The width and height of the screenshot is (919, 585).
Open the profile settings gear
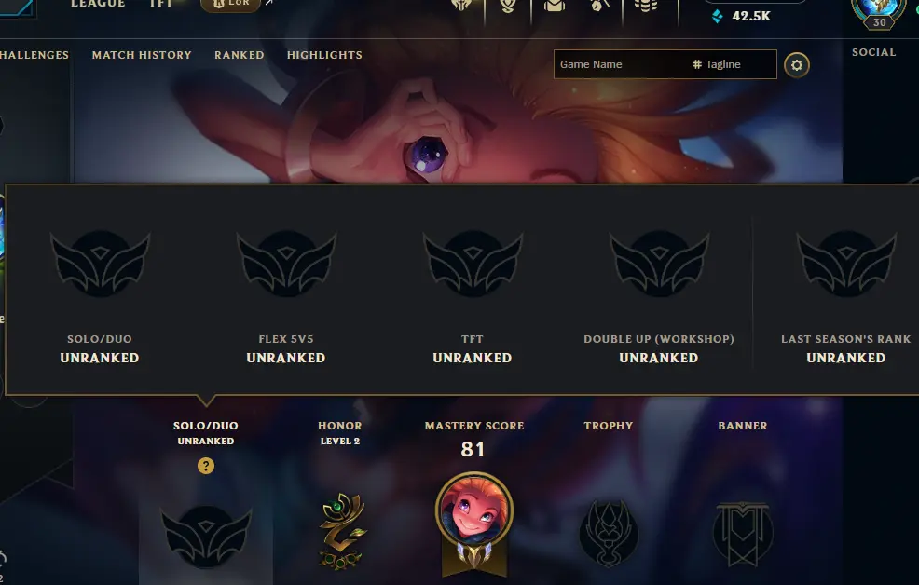(797, 65)
